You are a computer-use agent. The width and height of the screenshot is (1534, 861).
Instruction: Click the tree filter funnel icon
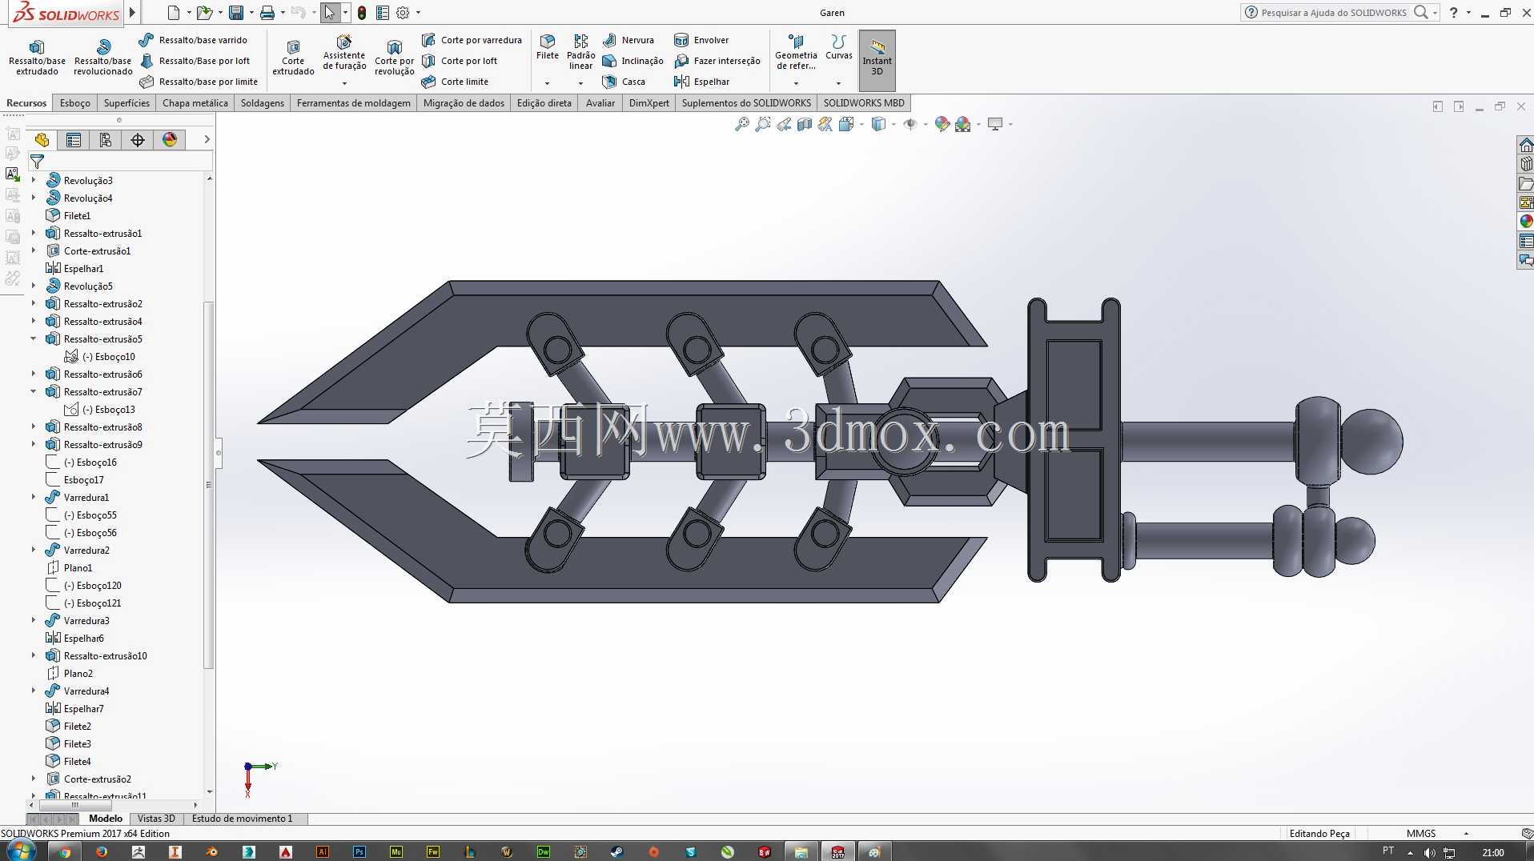point(37,162)
